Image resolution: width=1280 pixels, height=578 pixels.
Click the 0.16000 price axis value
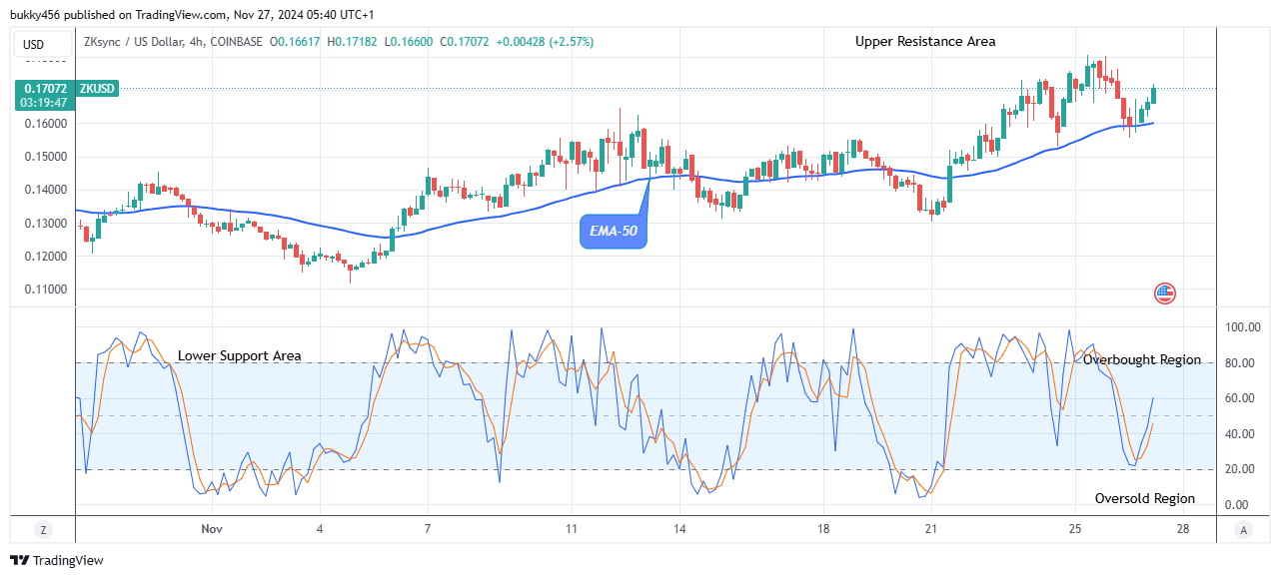[x=46, y=124]
